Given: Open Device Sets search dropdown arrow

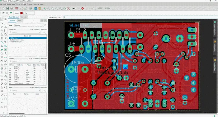Looking at the screenshot, I should coord(40,32).
